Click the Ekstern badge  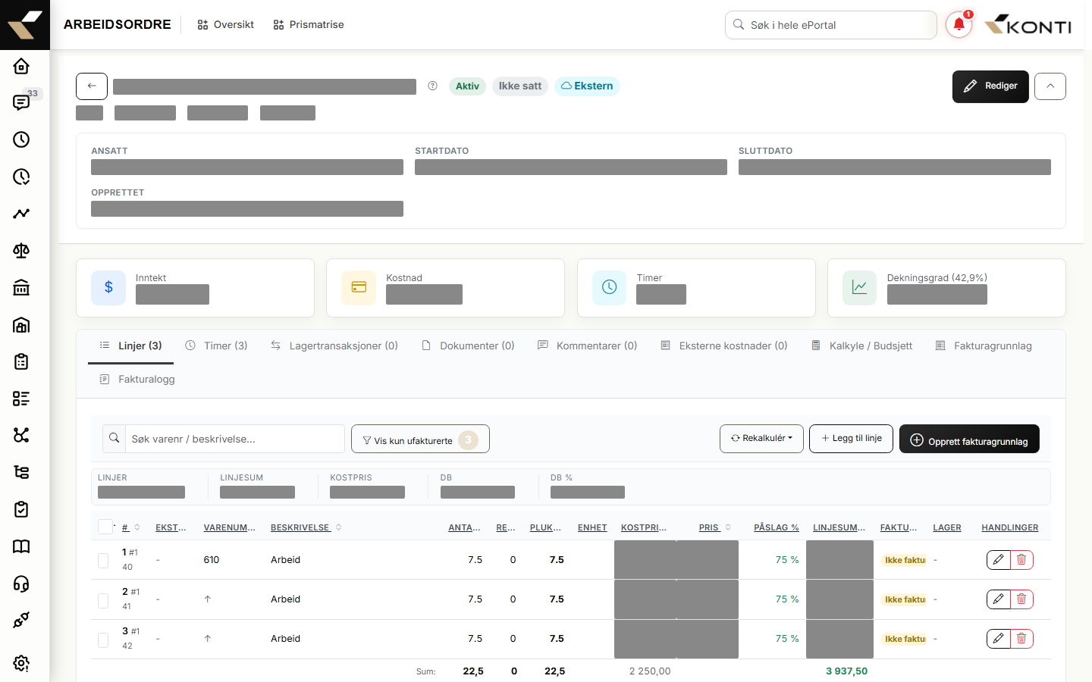pyautogui.click(x=587, y=86)
